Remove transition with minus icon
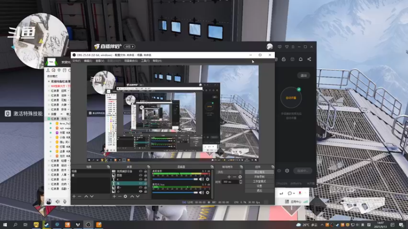Viewport: 408px width, 229px height. pos(235,177)
